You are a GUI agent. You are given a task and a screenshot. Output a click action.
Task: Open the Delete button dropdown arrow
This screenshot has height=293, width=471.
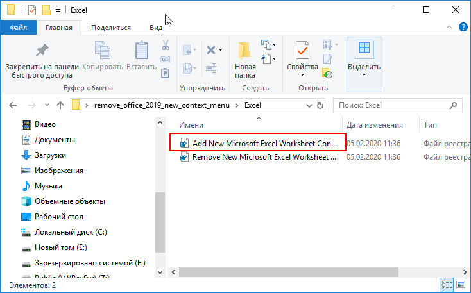(221, 50)
